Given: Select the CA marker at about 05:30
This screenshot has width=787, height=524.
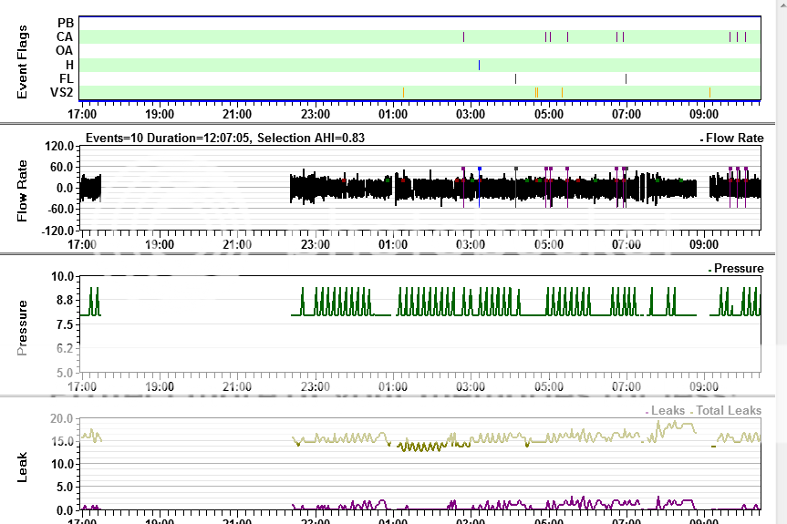Looking at the screenshot, I should tap(567, 36).
